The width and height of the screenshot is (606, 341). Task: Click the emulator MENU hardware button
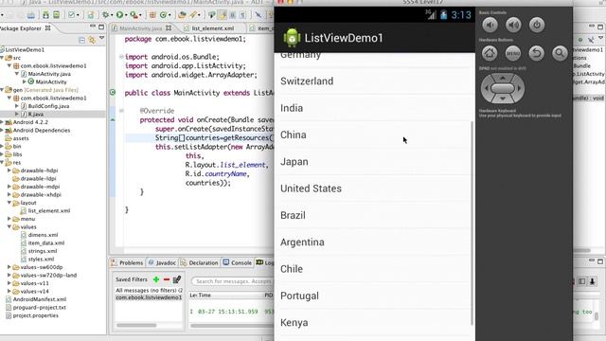click(513, 53)
